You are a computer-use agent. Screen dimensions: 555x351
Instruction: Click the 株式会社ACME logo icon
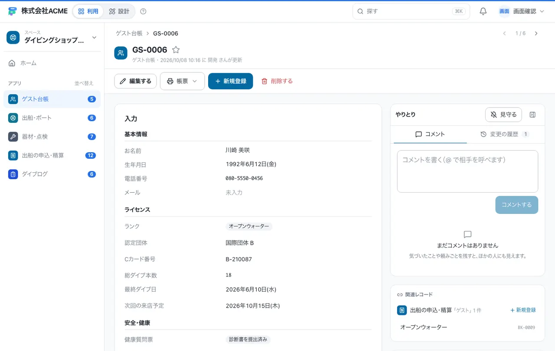13,11
